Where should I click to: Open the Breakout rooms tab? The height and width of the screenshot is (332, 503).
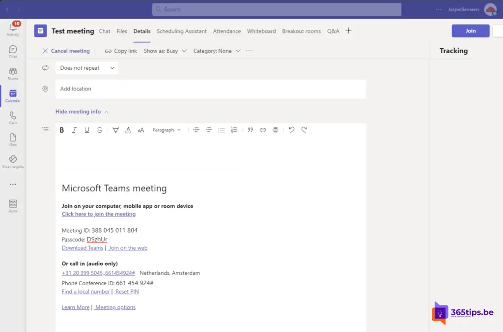pyautogui.click(x=301, y=31)
